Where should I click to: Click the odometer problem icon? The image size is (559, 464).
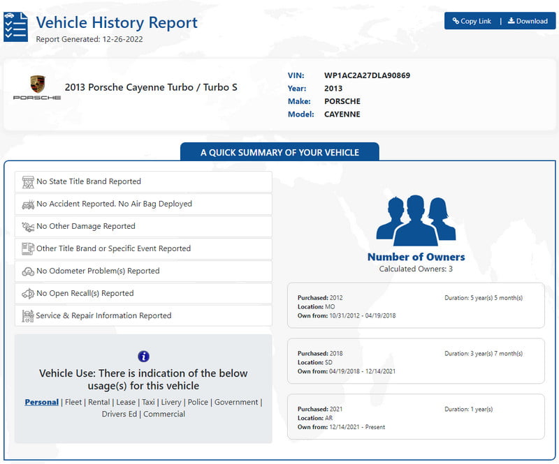click(x=28, y=271)
